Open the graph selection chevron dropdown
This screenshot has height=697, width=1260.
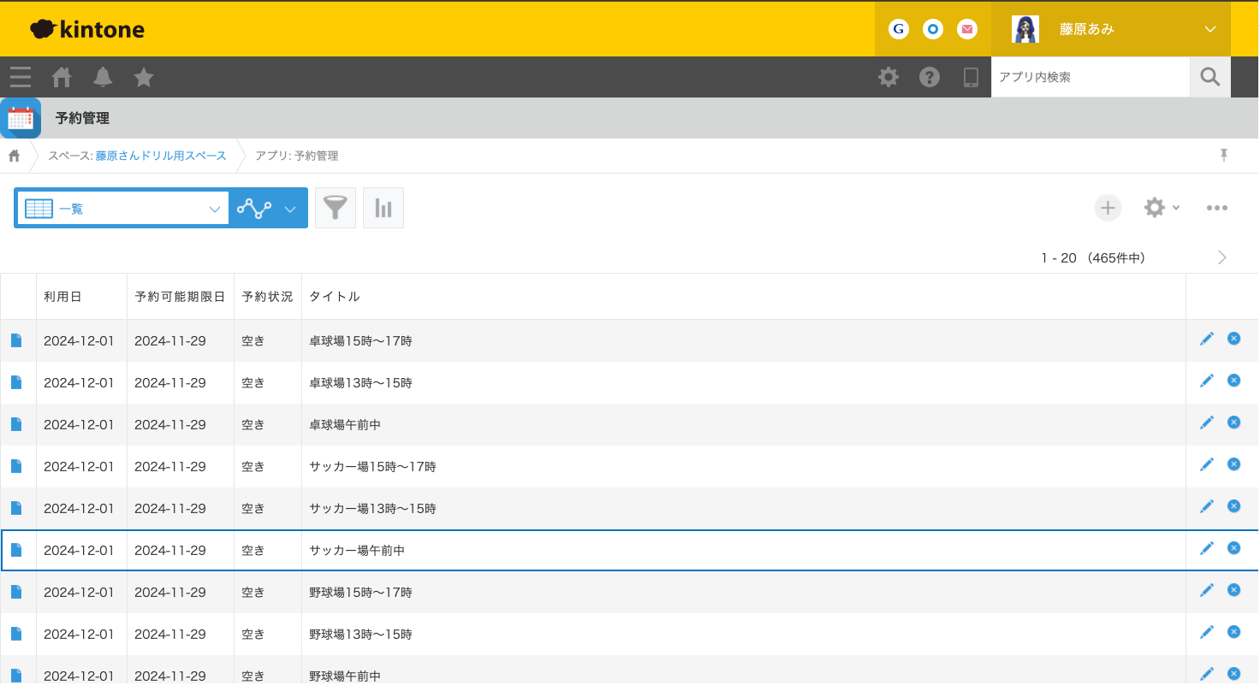(290, 208)
